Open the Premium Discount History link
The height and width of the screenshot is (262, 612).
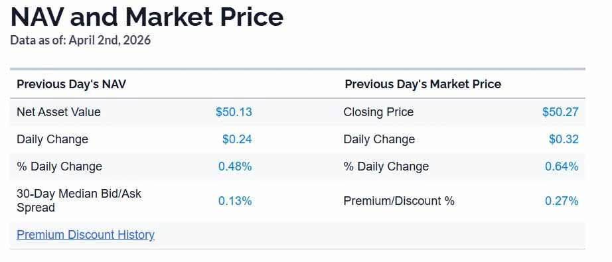[x=86, y=235]
